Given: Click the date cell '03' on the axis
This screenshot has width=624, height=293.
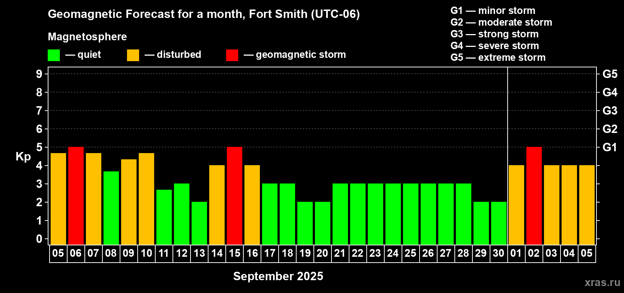Looking at the screenshot, I should (x=552, y=253).
